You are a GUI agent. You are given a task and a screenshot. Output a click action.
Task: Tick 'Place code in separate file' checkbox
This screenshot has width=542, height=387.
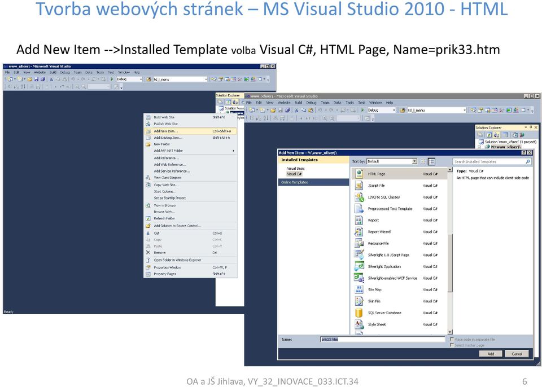[x=452, y=340]
